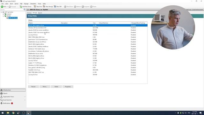Collapse the SkyNet tree node
This screenshot has width=204, height=115.
(4, 16)
